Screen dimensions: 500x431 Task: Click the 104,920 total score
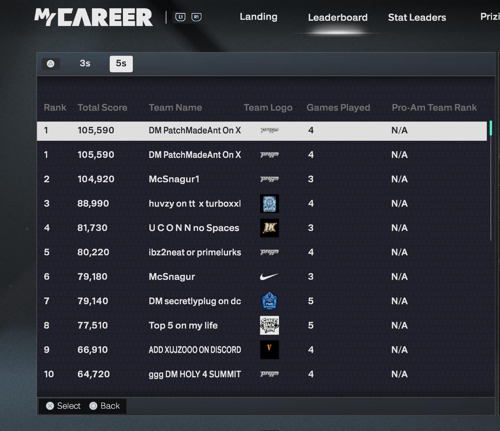[96, 179]
